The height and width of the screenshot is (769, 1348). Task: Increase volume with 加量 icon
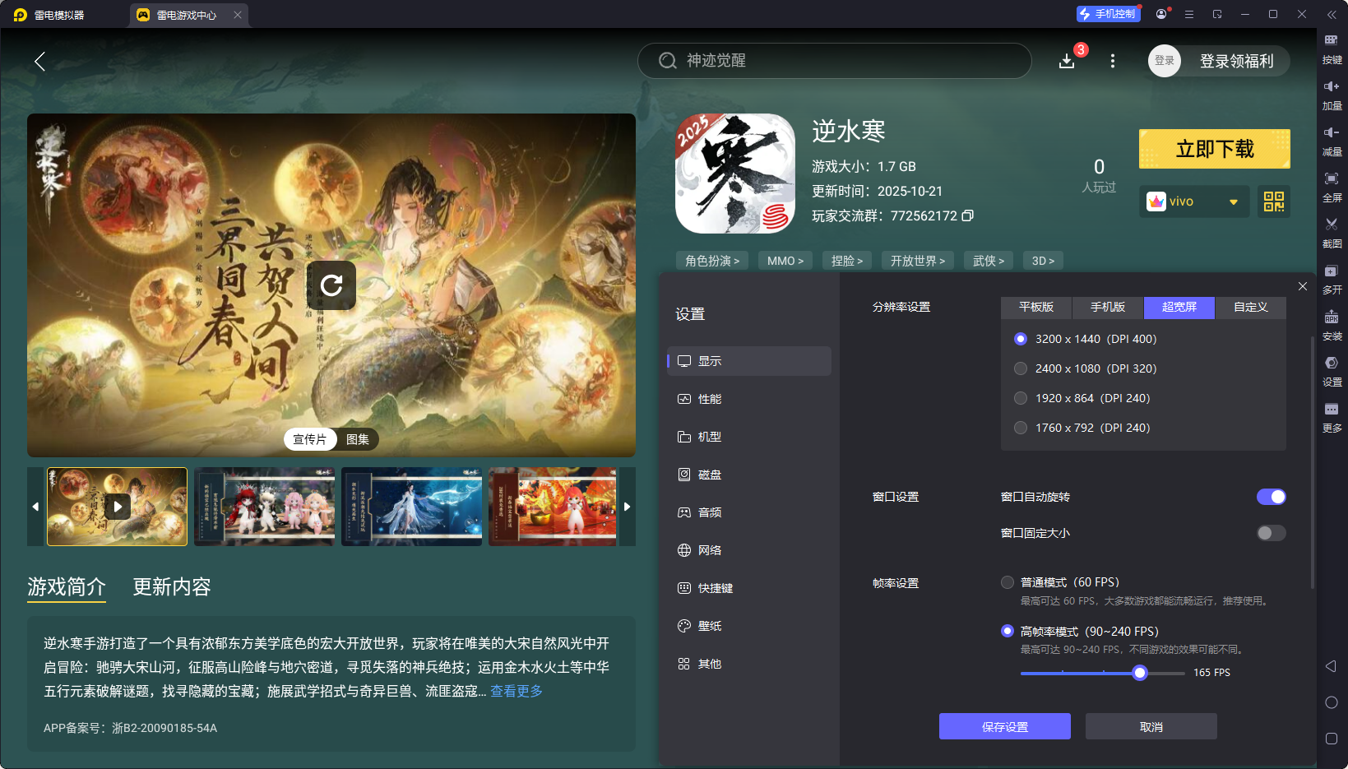(x=1332, y=95)
